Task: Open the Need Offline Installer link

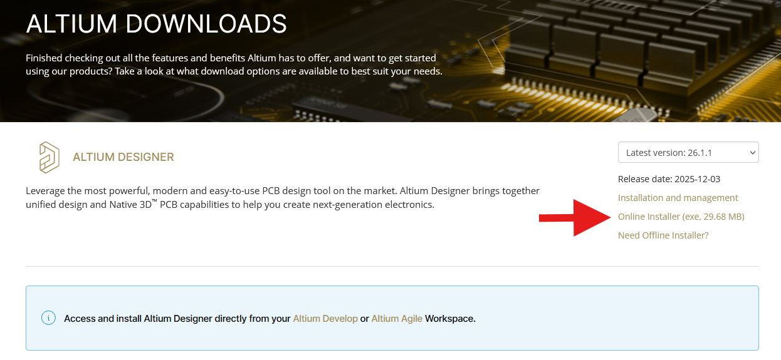Action: (x=663, y=235)
